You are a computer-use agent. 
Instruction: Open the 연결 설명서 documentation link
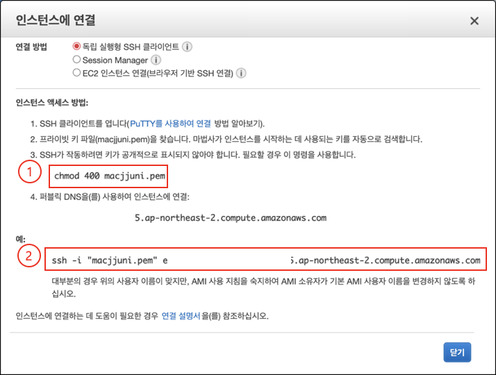[181, 316]
